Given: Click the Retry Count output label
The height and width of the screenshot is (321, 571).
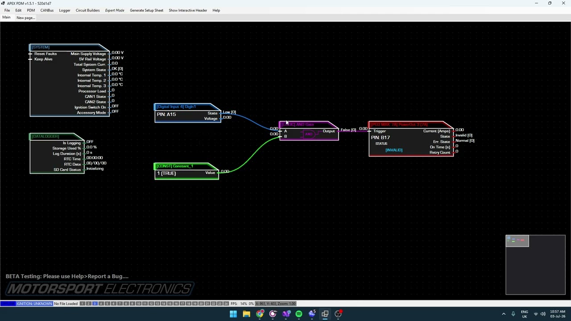Looking at the screenshot, I should pos(440,152).
